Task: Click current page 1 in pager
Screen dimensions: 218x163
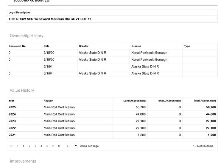Action: 23,146
